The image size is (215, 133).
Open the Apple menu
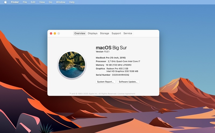pos(5,2)
